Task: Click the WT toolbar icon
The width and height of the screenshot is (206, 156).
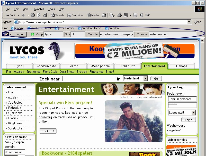Action: point(148,15)
